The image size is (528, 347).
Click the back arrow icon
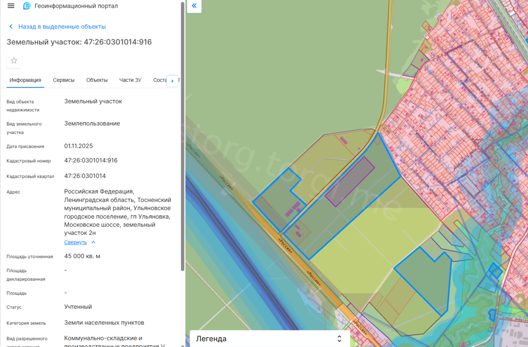point(11,27)
